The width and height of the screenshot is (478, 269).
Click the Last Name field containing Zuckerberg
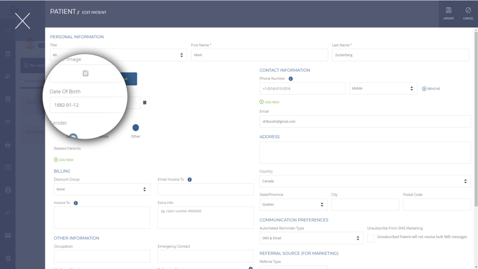(400, 55)
